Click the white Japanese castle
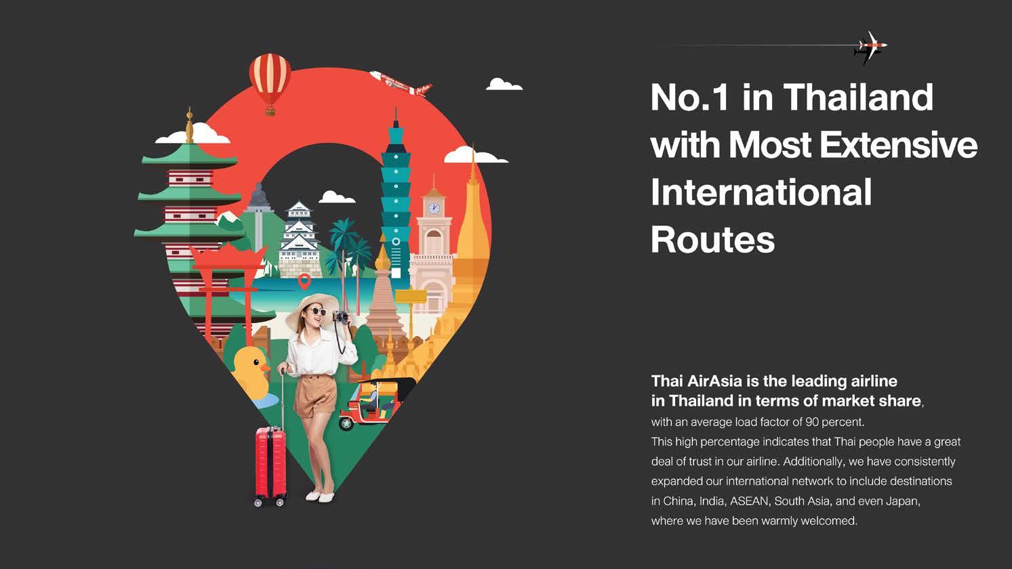The height and width of the screenshot is (569, 1012). (x=299, y=239)
